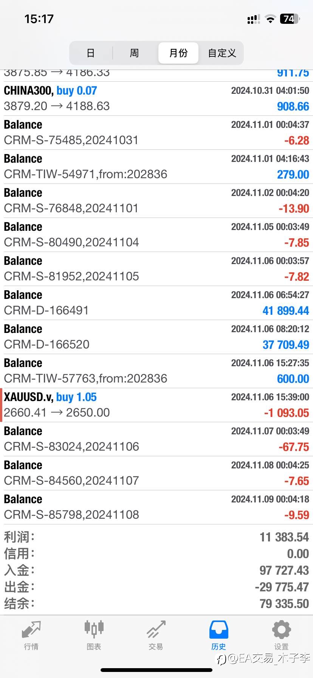313x678 pixels.
Task: Select the Week (周) period segment
Action: click(x=134, y=53)
